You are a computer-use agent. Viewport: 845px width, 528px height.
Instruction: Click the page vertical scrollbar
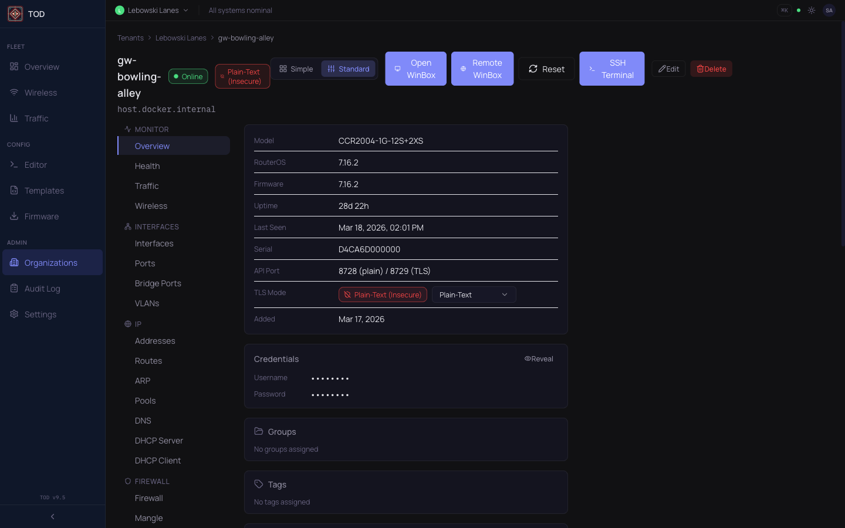(x=842, y=135)
